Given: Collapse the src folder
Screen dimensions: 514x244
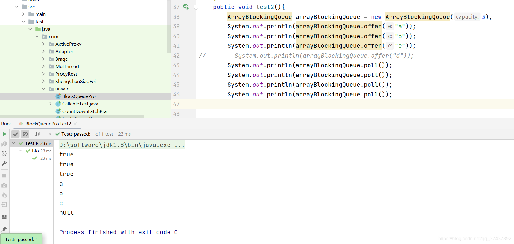Looking at the screenshot, I should [x=17, y=7].
